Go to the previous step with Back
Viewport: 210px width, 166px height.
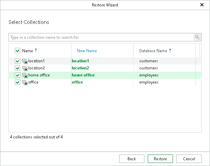(132, 159)
